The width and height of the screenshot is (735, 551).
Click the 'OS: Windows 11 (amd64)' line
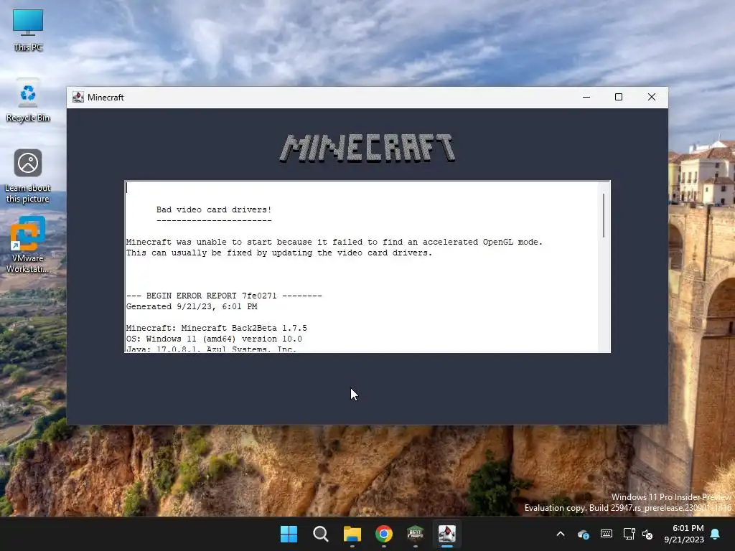[x=214, y=339]
